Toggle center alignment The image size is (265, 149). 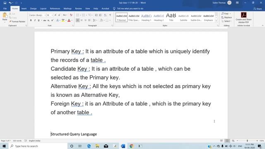pyautogui.click(x=82, y=20)
